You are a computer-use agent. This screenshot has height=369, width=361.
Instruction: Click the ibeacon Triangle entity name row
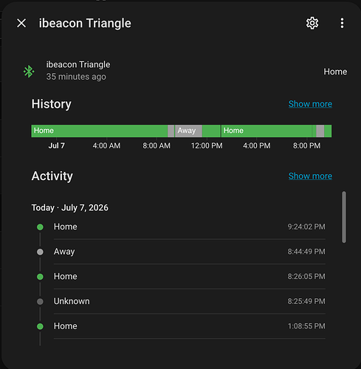click(185, 72)
